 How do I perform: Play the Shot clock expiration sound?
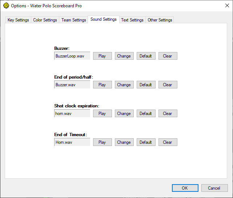coord(102,114)
